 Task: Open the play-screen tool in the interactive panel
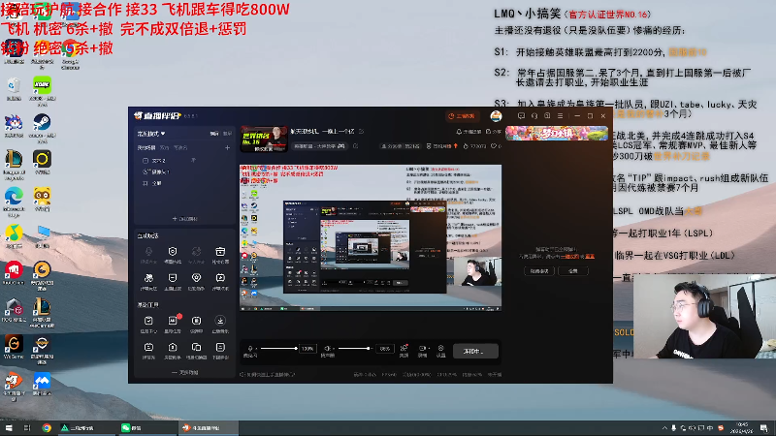[220, 278]
